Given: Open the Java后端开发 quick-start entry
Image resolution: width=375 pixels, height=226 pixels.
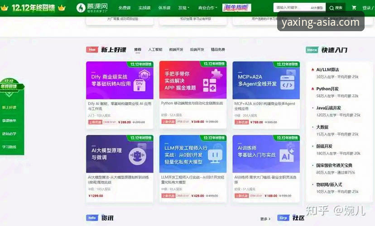Looking at the screenshot, I should [328, 108].
